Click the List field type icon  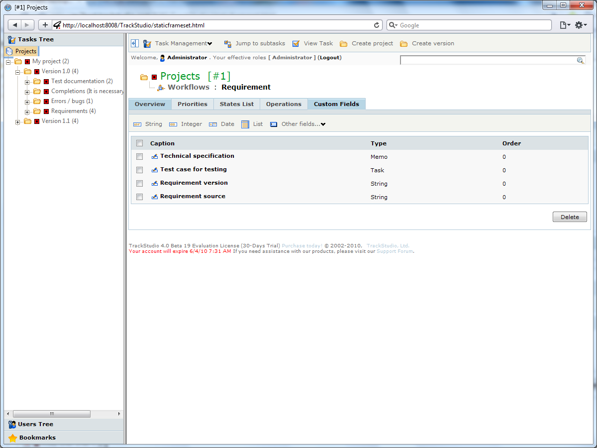[x=245, y=124]
